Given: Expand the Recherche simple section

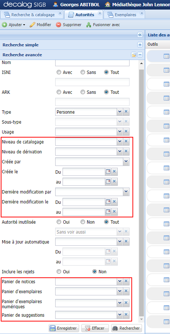Looking at the screenshot, I should pyautogui.click(x=140, y=45).
